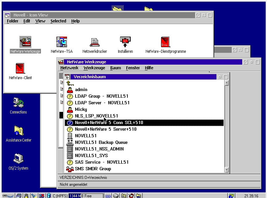
Task: Open the View menu in Novell window
Action: (x=40, y=21)
